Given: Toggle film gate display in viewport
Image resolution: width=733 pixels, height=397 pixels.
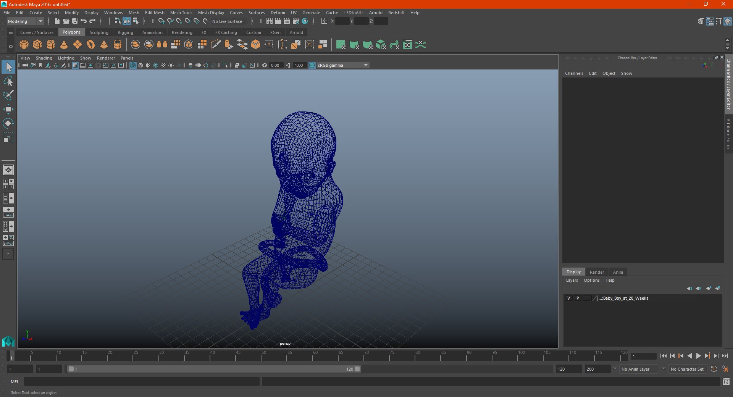Looking at the screenshot, I should coord(83,65).
